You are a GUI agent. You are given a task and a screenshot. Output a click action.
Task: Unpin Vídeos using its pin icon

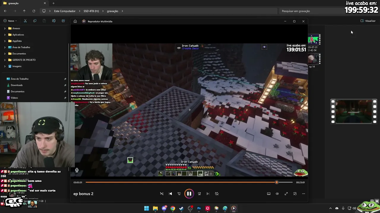point(65,98)
